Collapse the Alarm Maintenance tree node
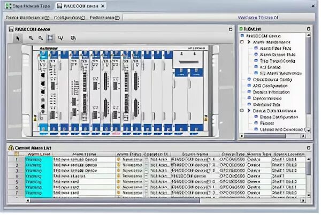Screen dimensions: 321x215 (242, 42)
